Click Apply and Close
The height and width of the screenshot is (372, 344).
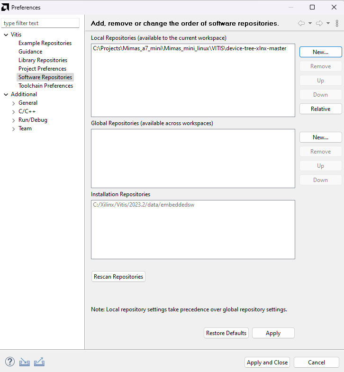[x=267, y=362]
